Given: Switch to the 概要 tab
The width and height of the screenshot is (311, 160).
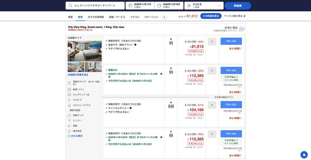Looking at the screenshot, I should point(70,17).
